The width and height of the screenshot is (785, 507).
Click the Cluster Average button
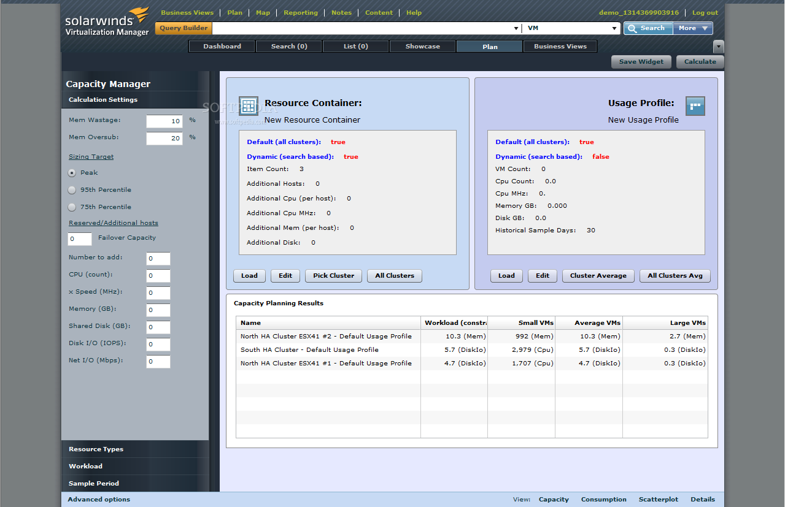click(x=598, y=276)
